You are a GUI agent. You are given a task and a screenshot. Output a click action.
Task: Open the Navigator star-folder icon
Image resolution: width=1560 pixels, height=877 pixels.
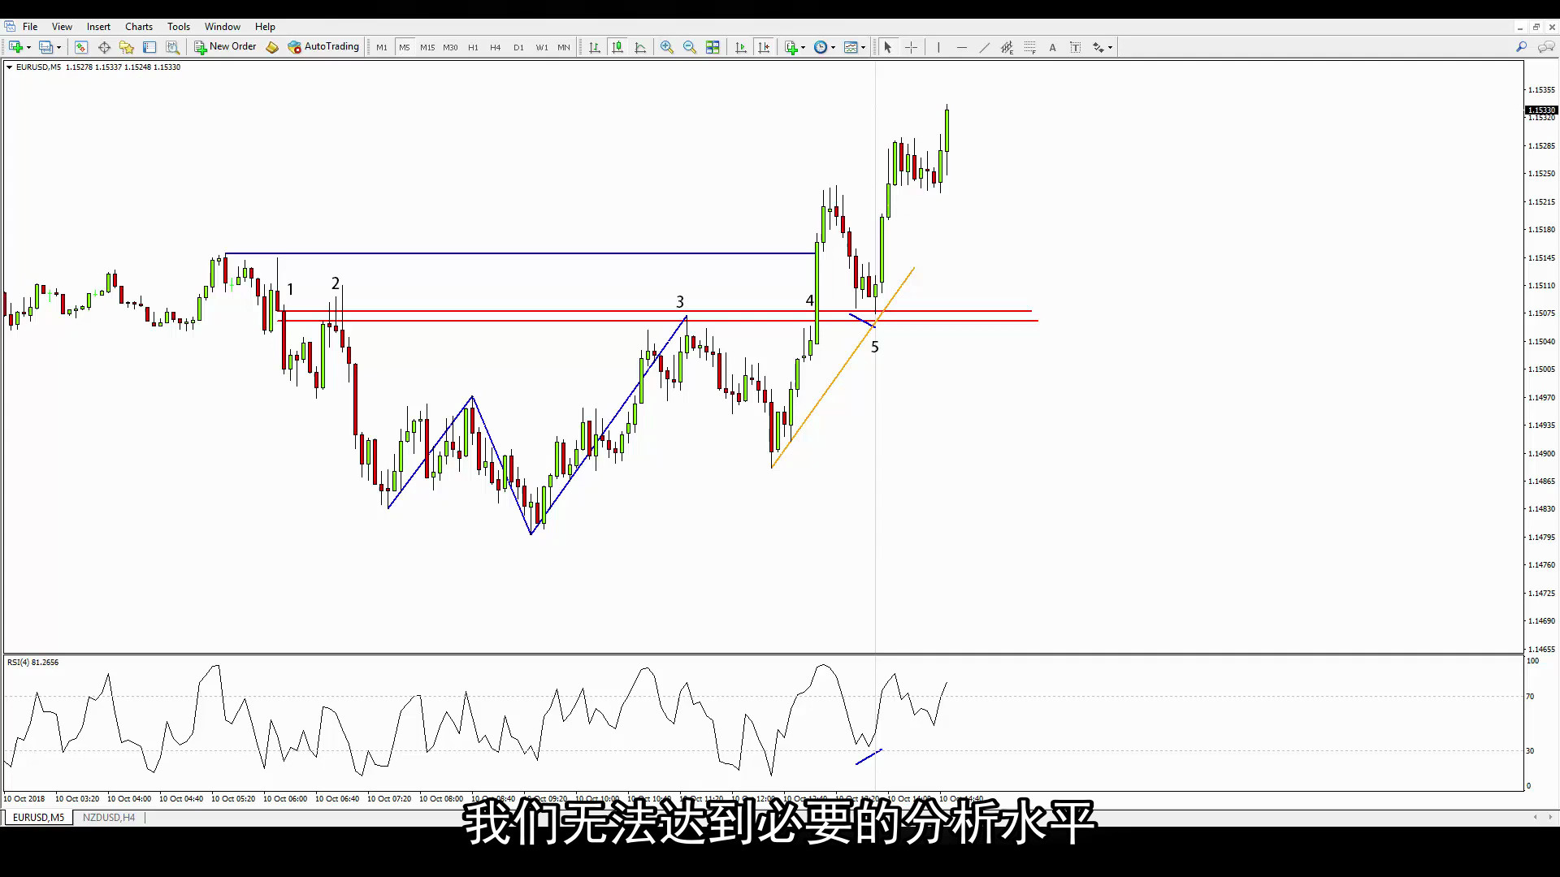coord(127,47)
